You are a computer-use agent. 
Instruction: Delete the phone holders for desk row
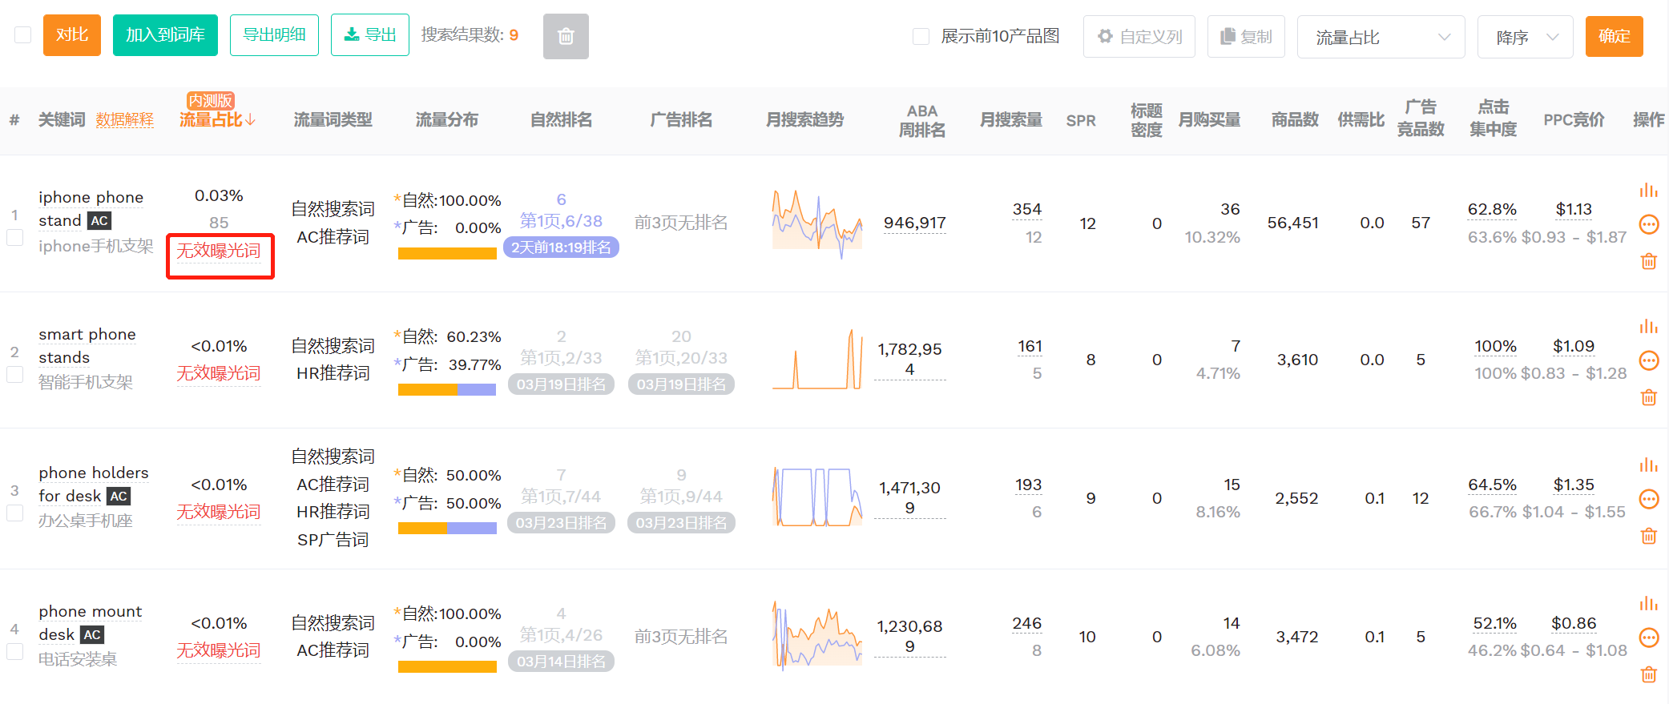1648,536
